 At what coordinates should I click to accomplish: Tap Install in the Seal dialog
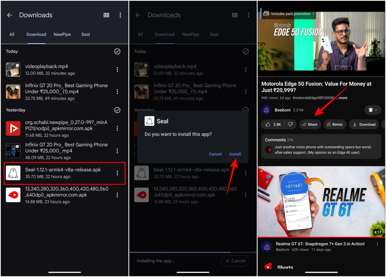pyautogui.click(x=235, y=154)
